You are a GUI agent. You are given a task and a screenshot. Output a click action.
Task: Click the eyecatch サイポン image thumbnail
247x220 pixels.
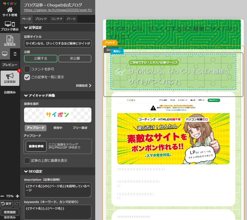58,115
